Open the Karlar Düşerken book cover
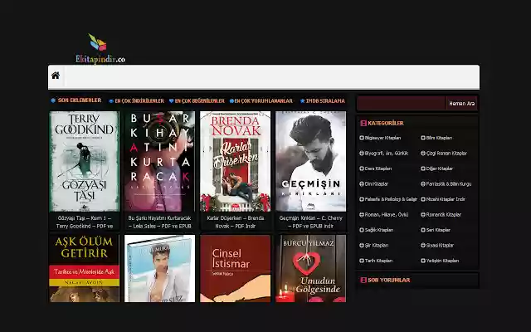This screenshot has width=531, height=332. pyautogui.click(x=236, y=162)
